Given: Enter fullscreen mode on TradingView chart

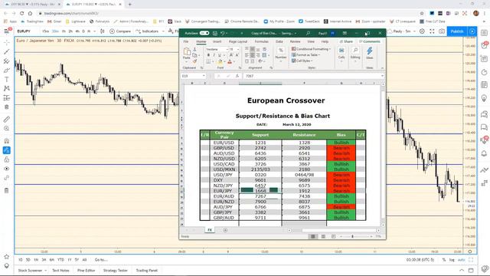Looking at the screenshot, I should click(432, 31).
